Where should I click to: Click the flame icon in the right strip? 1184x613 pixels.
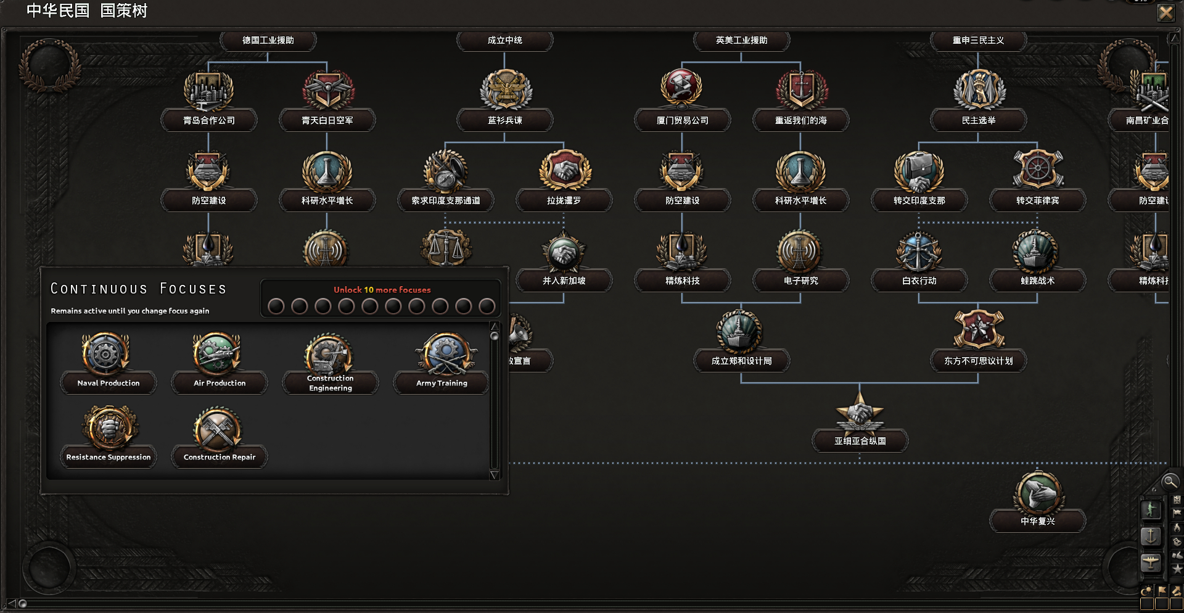click(x=1177, y=527)
